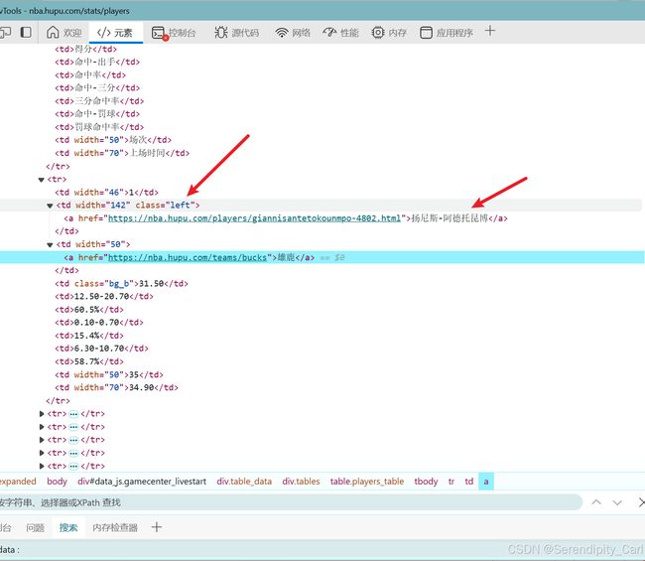Select the td containing 0.10-0.70
Screen dimensions: 645x561
click(x=99, y=323)
